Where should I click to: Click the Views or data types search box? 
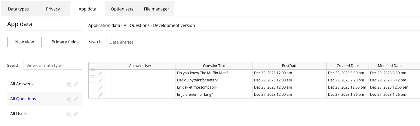pos(53,66)
